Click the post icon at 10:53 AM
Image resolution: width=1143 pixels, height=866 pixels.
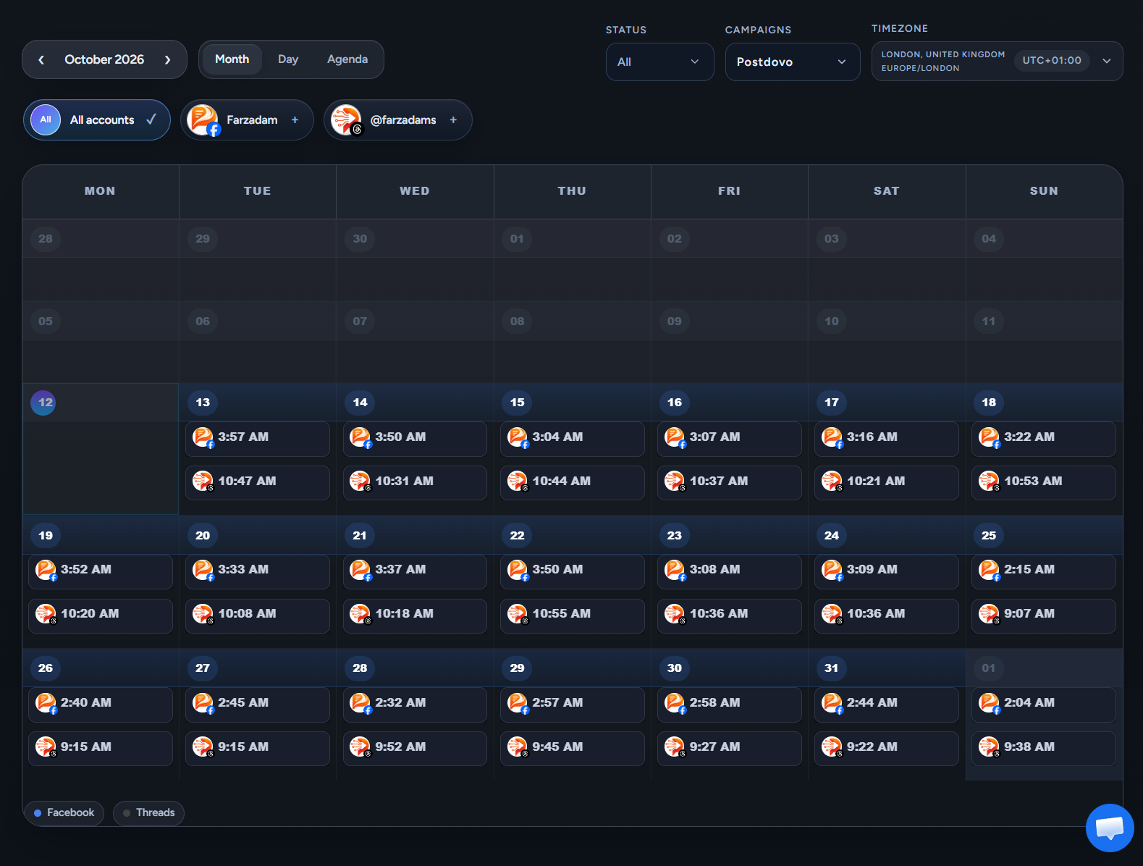coord(989,481)
